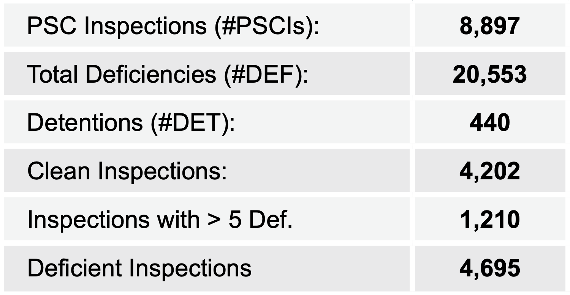Select the 1,210 value cell
570x295 pixels.
[489, 220]
